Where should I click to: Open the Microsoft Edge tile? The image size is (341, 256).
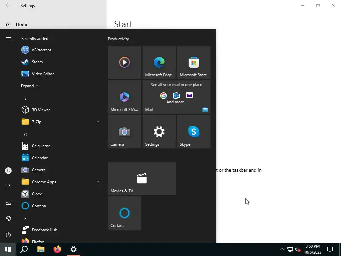[159, 62]
